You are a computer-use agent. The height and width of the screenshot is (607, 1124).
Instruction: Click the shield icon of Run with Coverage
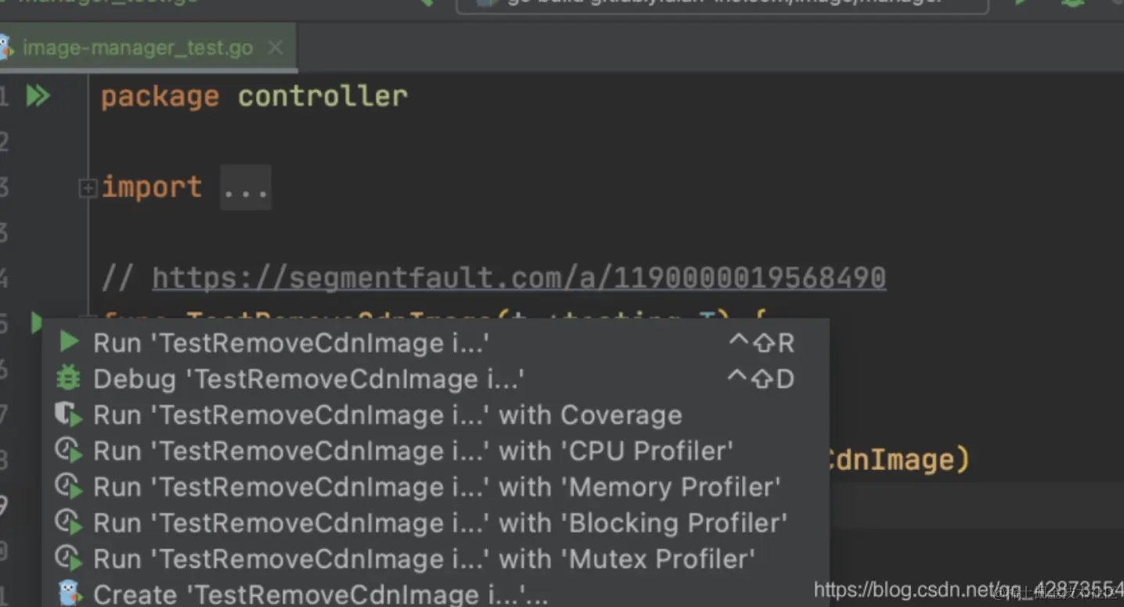pyautogui.click(x=69, y=415)
